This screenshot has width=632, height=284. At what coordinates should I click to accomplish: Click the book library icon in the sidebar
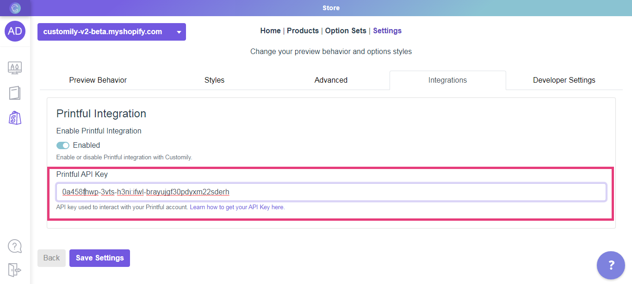click(x=15, y=93)
